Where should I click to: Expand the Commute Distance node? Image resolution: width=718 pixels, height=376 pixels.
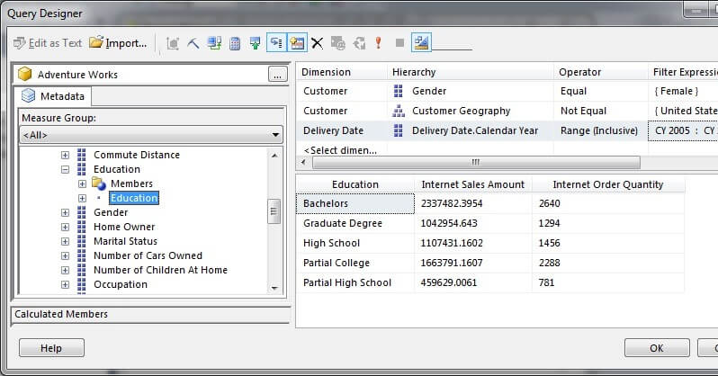coord(65,156)
